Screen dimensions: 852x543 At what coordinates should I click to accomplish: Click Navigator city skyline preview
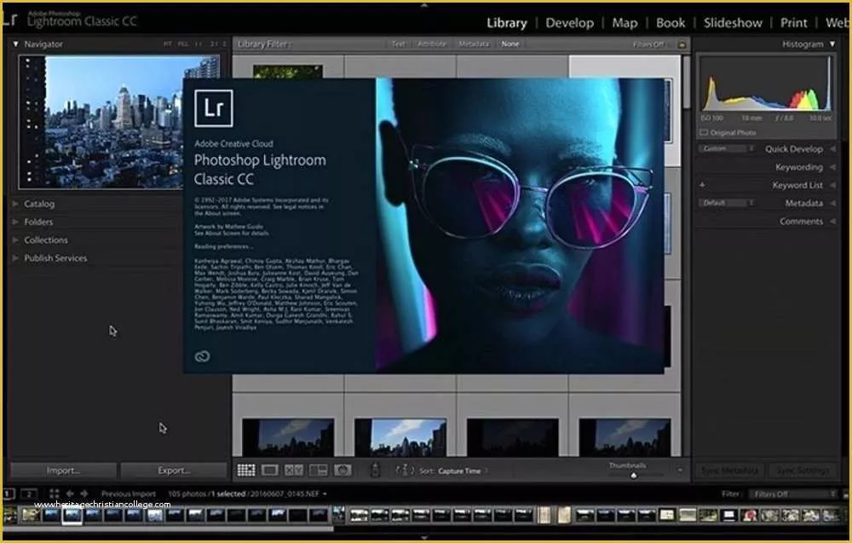119,122
